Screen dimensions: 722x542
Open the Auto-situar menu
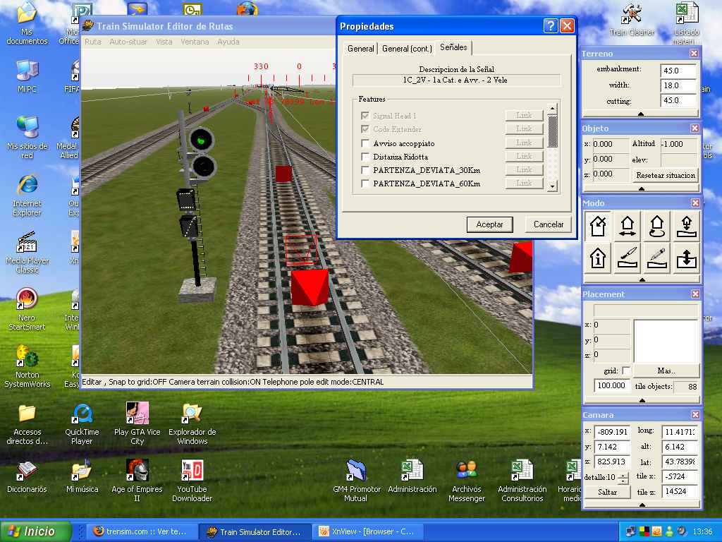point(128,42)
